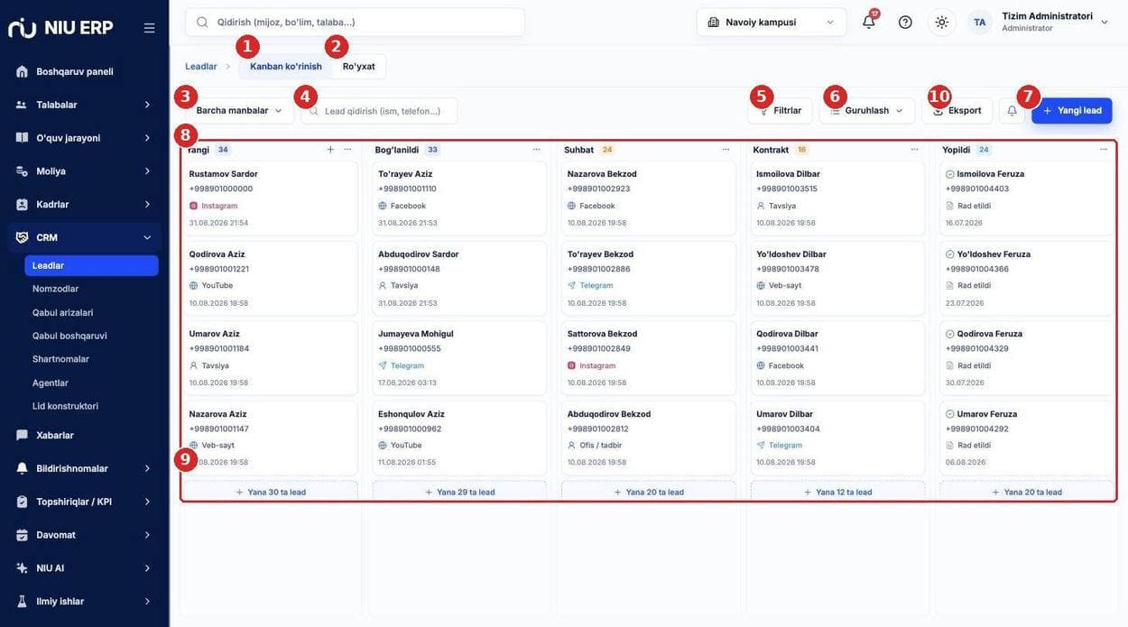Click the Moliya icon in sidebar

[22, 171]
